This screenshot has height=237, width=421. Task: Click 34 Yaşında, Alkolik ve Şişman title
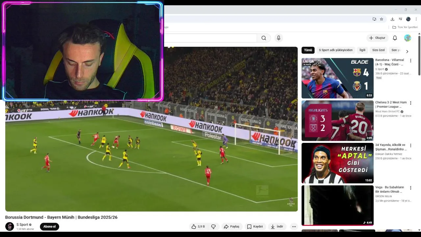coord(391,147)
